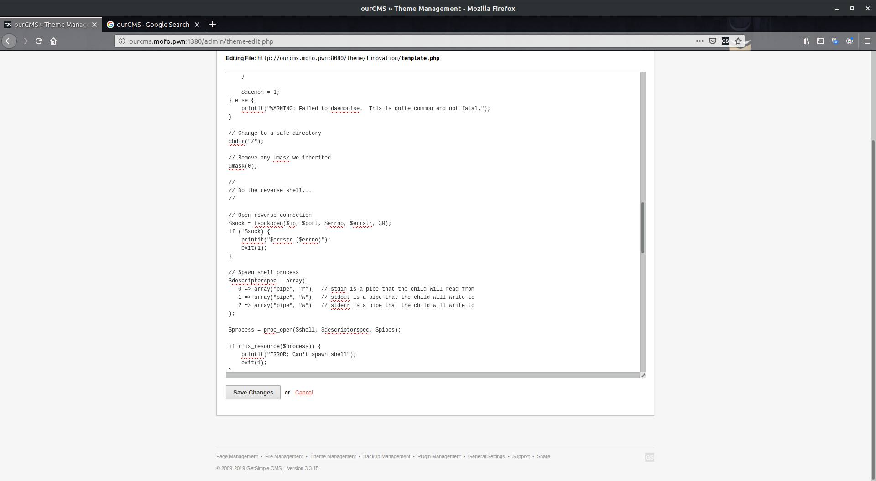The height and width of the screenshot is (481, 876).
Task: Click the fsockopen line in code
Action: 310,223
